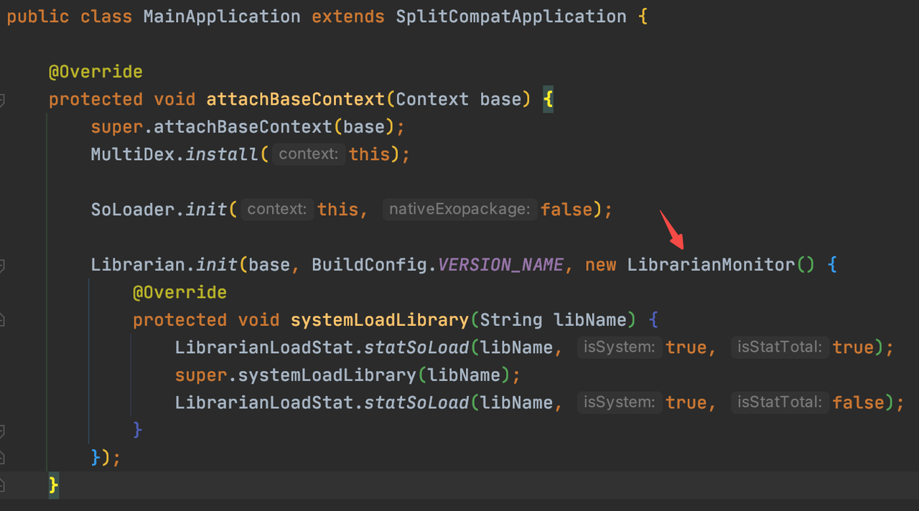Screen dimensions: 919x511
Task: Click LibrarianLoadStat on the line above super.systemLoadLibrary
Action: tap(264, 348)
